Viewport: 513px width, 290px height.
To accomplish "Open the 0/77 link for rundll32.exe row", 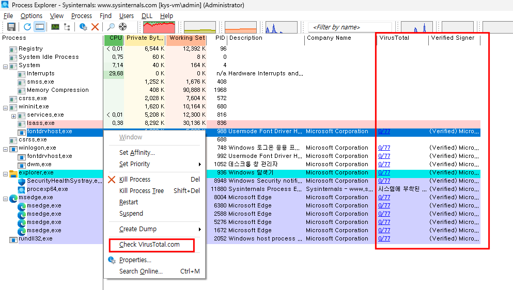I will pos(384,239).
